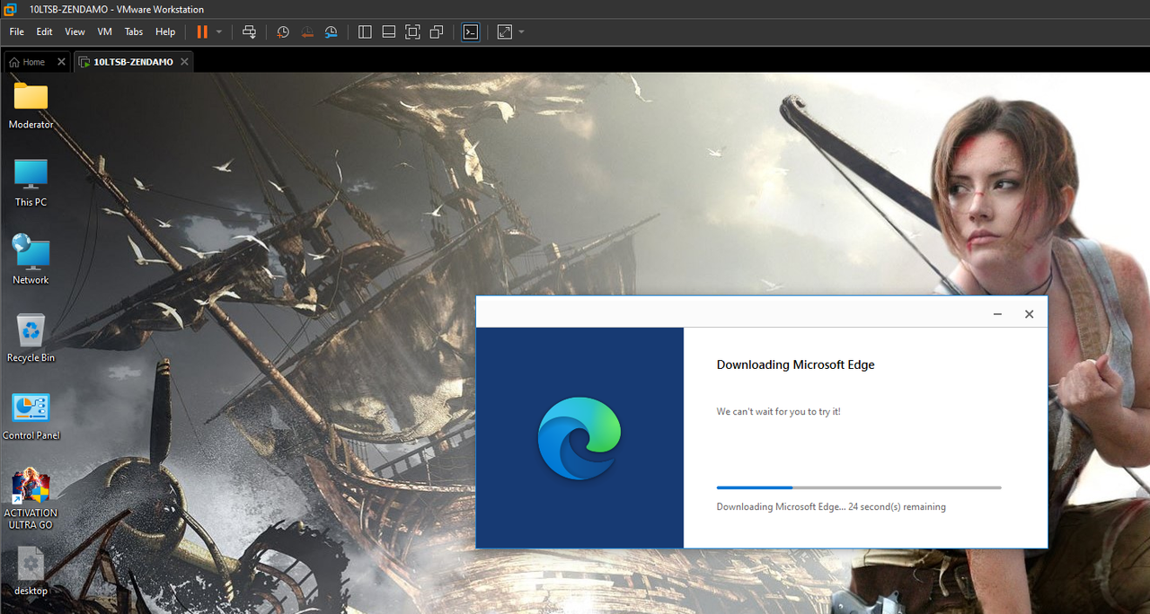Open the Help menu
The width and height of the screenshot is (1150, 614).
(x=165, y=31)
